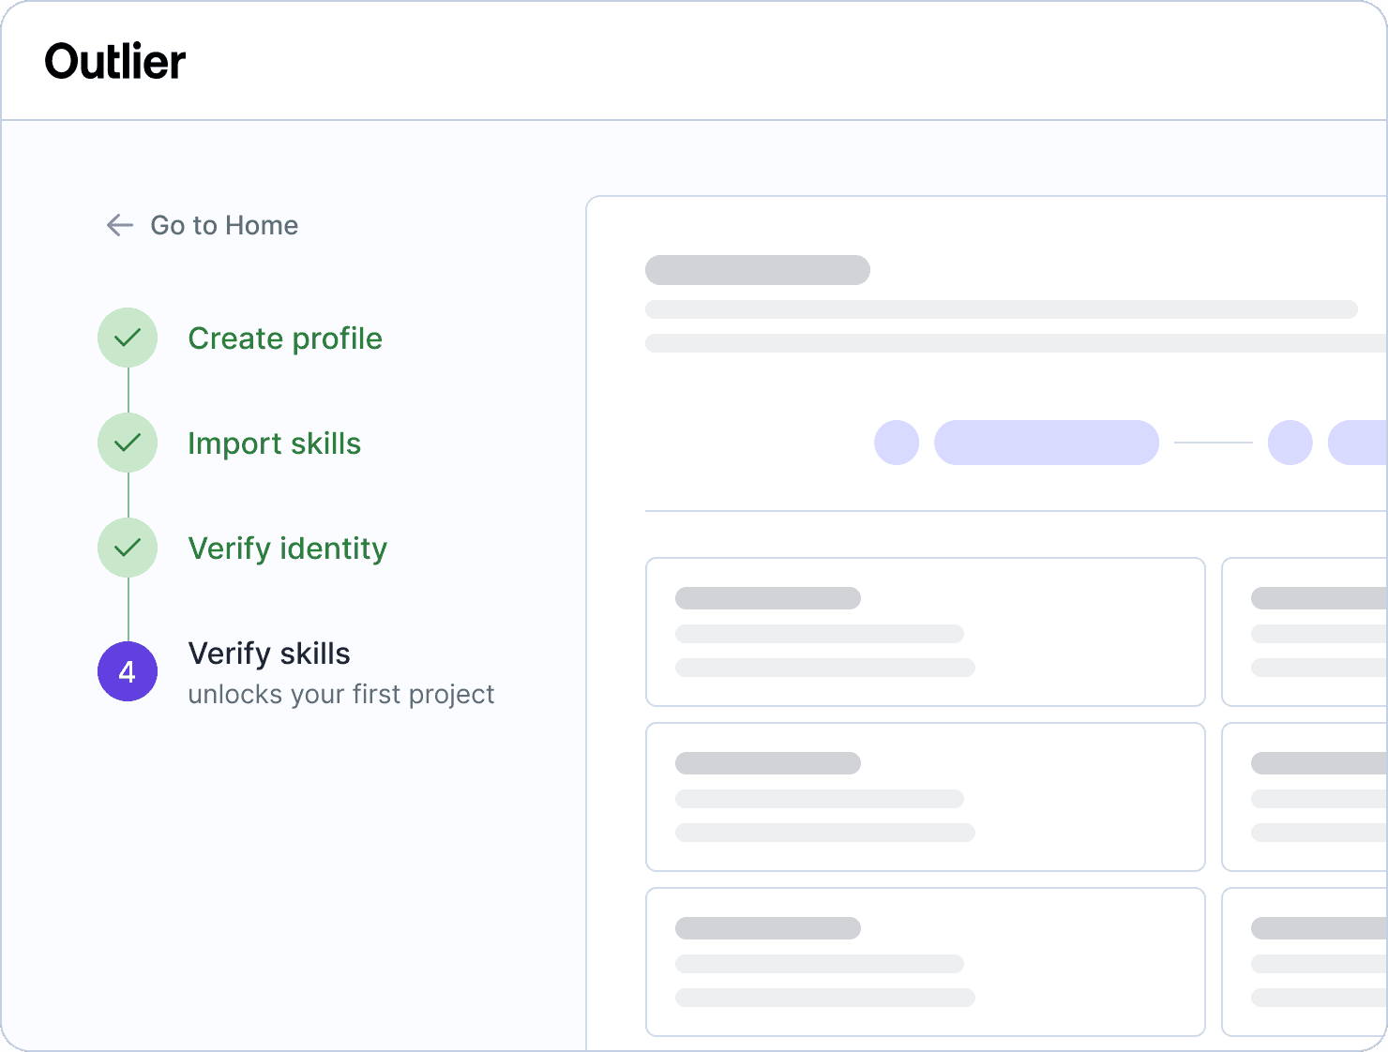This screenshot has width=1388, height=1052.
Task: Click the second lavender circle placeholder
Action: [1290, 443]
